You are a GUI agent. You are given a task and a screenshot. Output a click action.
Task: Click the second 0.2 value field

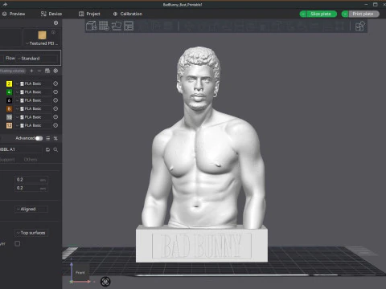pos(31,188)
